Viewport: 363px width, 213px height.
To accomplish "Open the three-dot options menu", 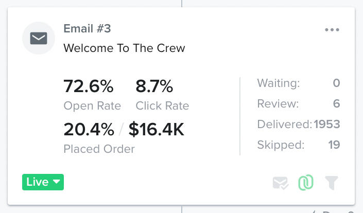I will click(332, 30).
